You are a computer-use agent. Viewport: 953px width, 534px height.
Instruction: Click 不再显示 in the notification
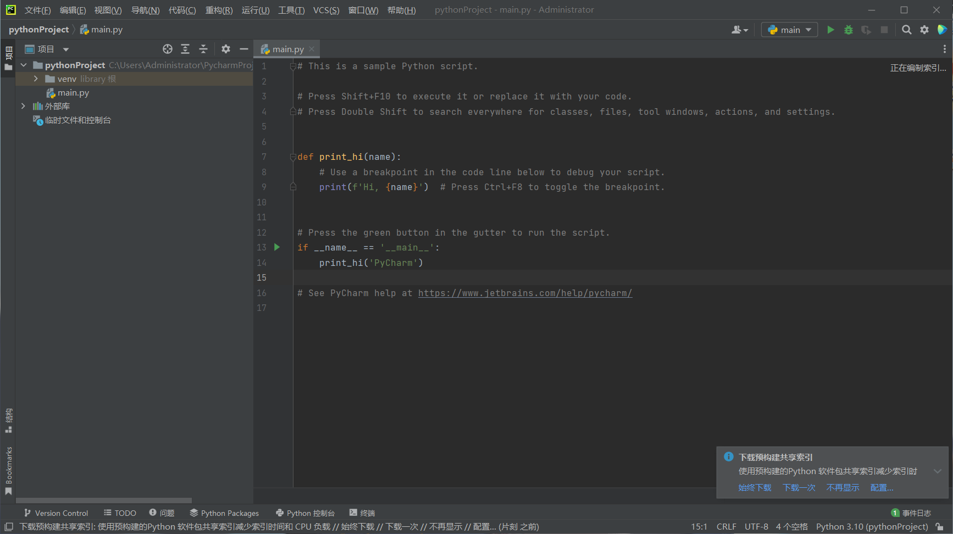pyautogui.click(x=843, y=488)
